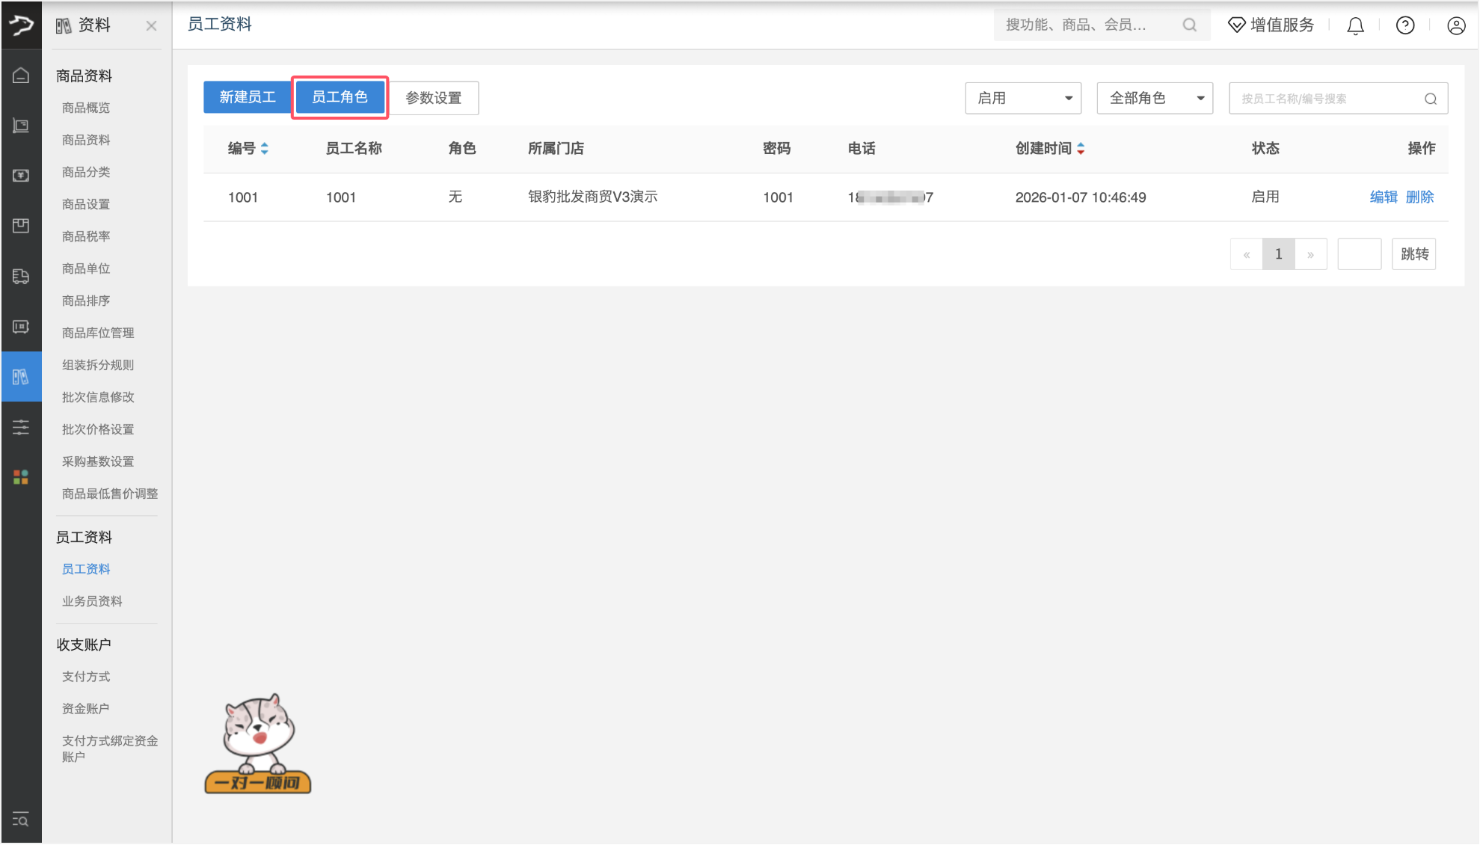Select the delivery truck icon in the sidebar
This screenshot has width=1480, height=845.
21,276
